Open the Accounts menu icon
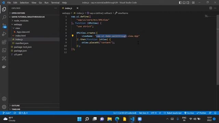 click(4, 99)
